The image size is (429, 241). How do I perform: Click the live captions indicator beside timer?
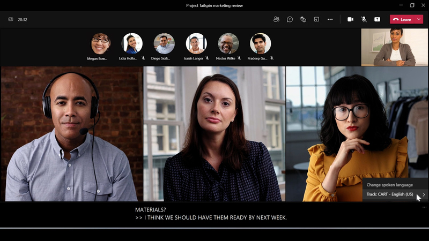11,19
